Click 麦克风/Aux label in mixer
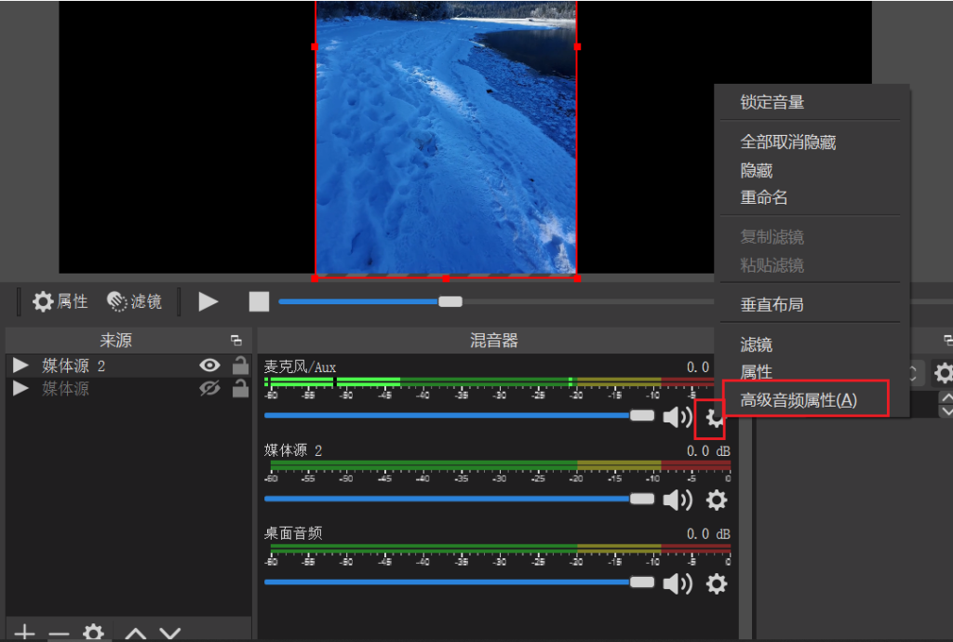This screenshot has height=642, width=953. [300, 367]
